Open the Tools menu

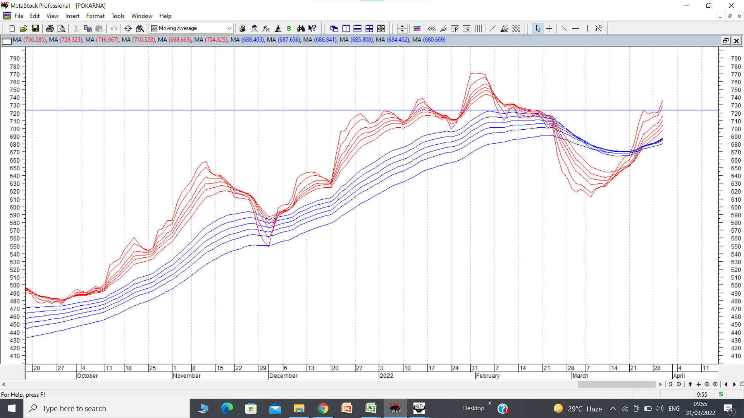tap(118, 16)
